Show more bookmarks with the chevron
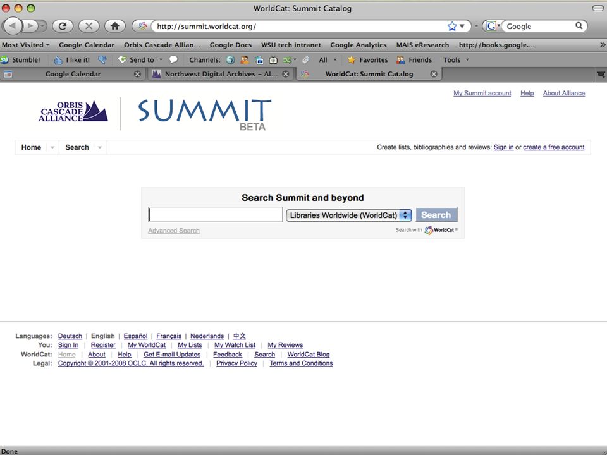Screen dimensions: 607x455 tap(603, 45)
